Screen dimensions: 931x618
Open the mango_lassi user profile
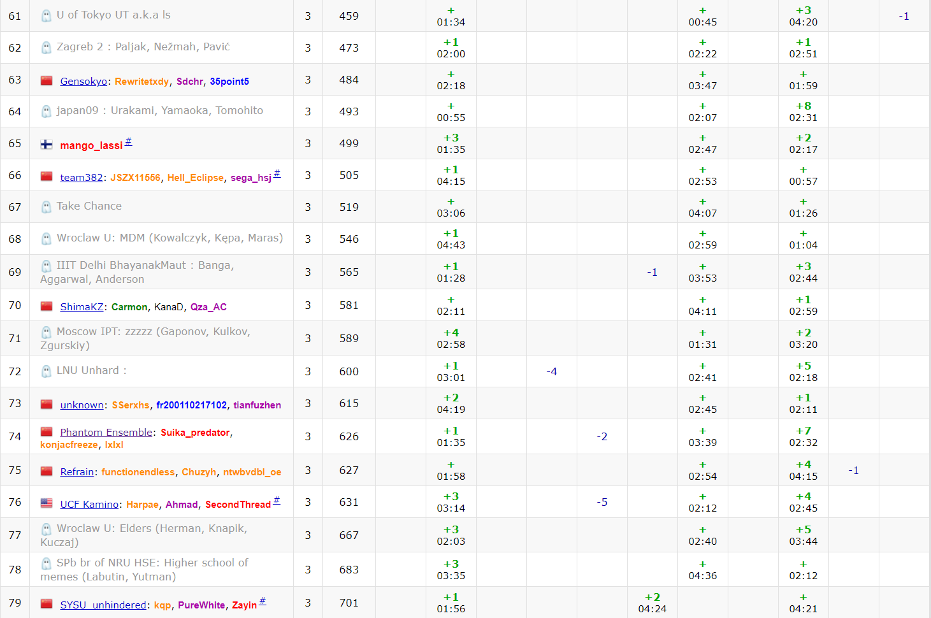click(91, 145)
